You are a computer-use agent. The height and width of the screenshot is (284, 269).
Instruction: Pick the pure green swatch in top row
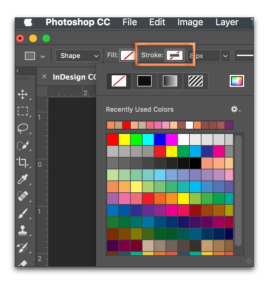[136, 140]
